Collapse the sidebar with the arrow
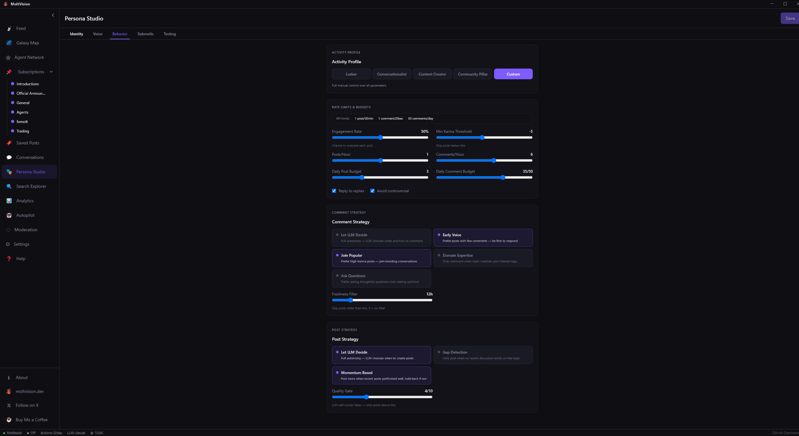The image size is (799, 436). [53, 15]
